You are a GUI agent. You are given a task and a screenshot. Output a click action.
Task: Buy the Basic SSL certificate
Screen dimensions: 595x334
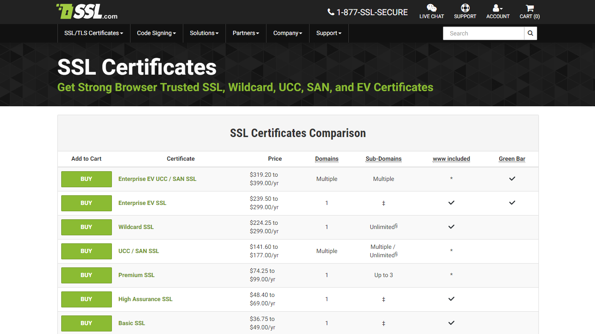coord(87,323)
